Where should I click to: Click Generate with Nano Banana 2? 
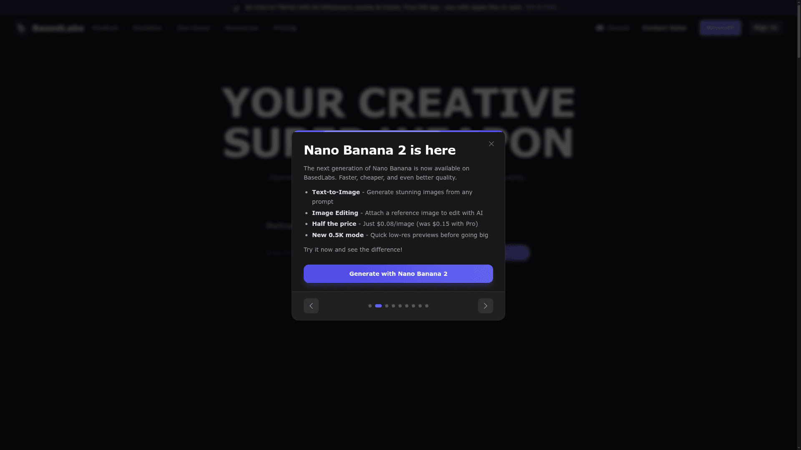[398, 274]
